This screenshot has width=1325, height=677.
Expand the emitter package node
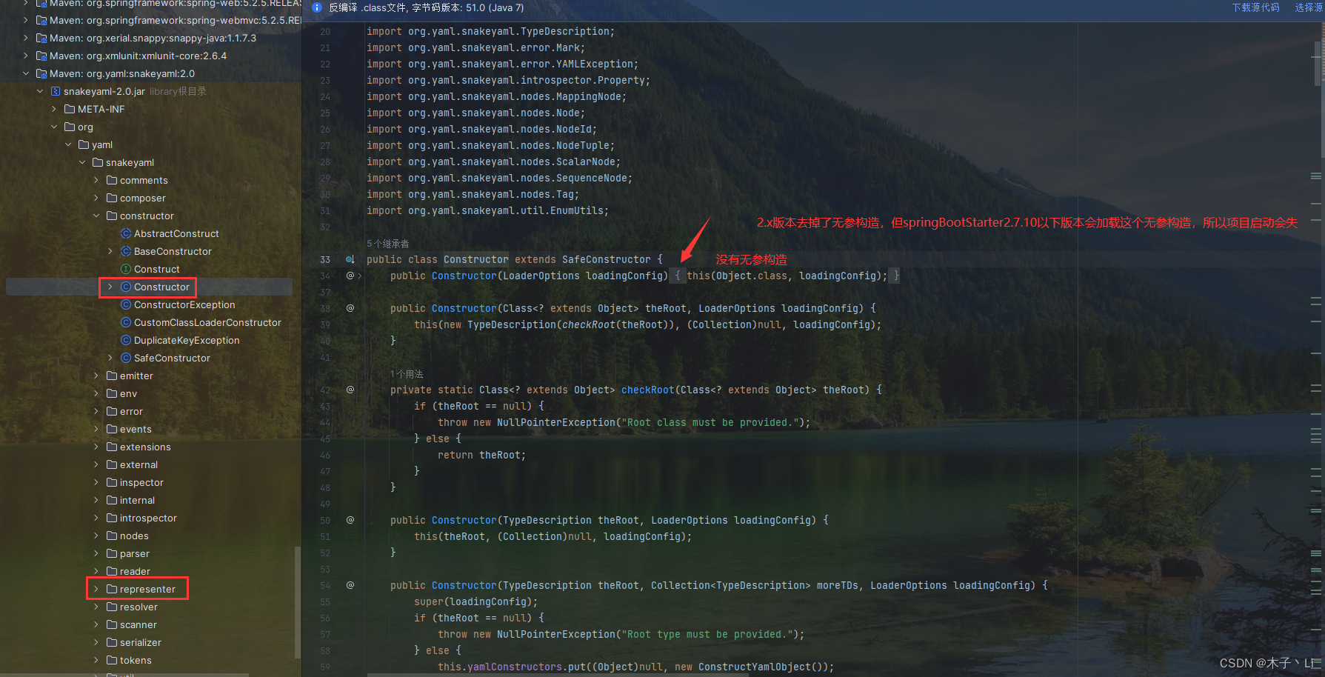96,376
